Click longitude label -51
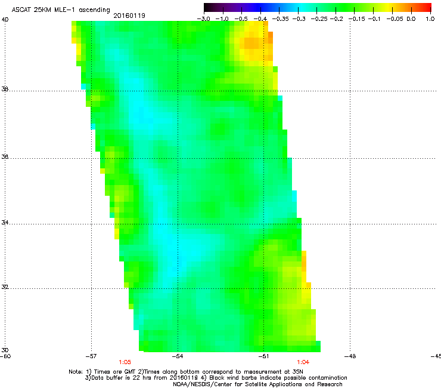441x388 pixels. (263, 356)
